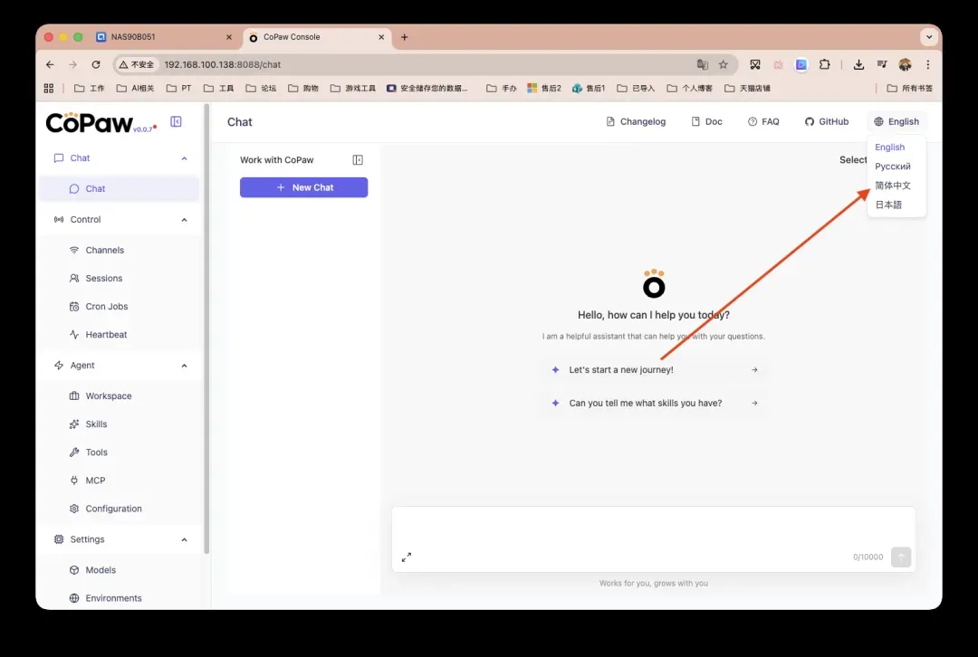The width and height of the screenshot is (978, 657).
Task: Select the Channels icon in the sidebar
Action: point(74,250)
